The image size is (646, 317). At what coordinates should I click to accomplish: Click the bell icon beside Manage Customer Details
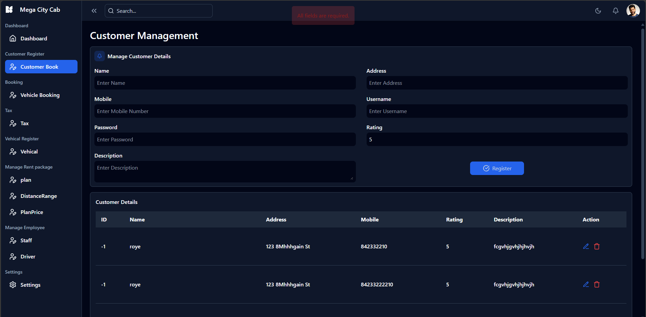click(99, 56)
